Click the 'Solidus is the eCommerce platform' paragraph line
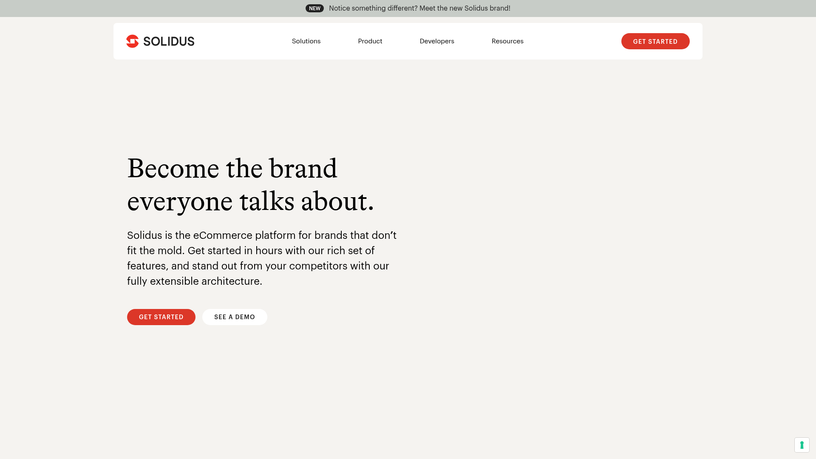This screenshot has width=816, height=459. pyautogui.click(x=261, y=235)
